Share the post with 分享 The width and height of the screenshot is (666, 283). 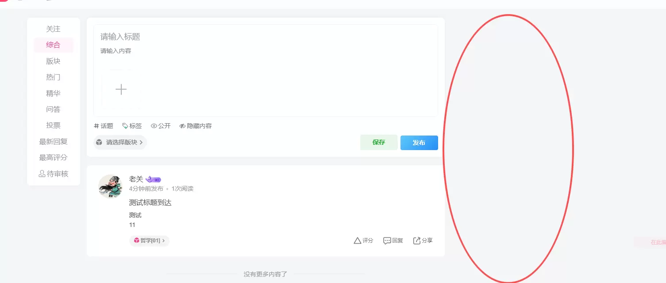[x=423, y=241]
